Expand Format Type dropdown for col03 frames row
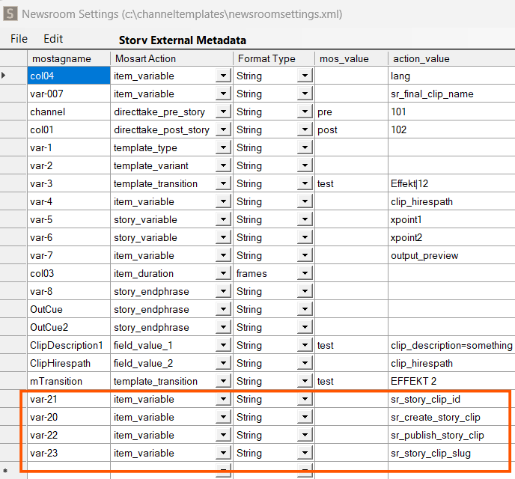Screen dimensions: 515x479 [304, 274]
